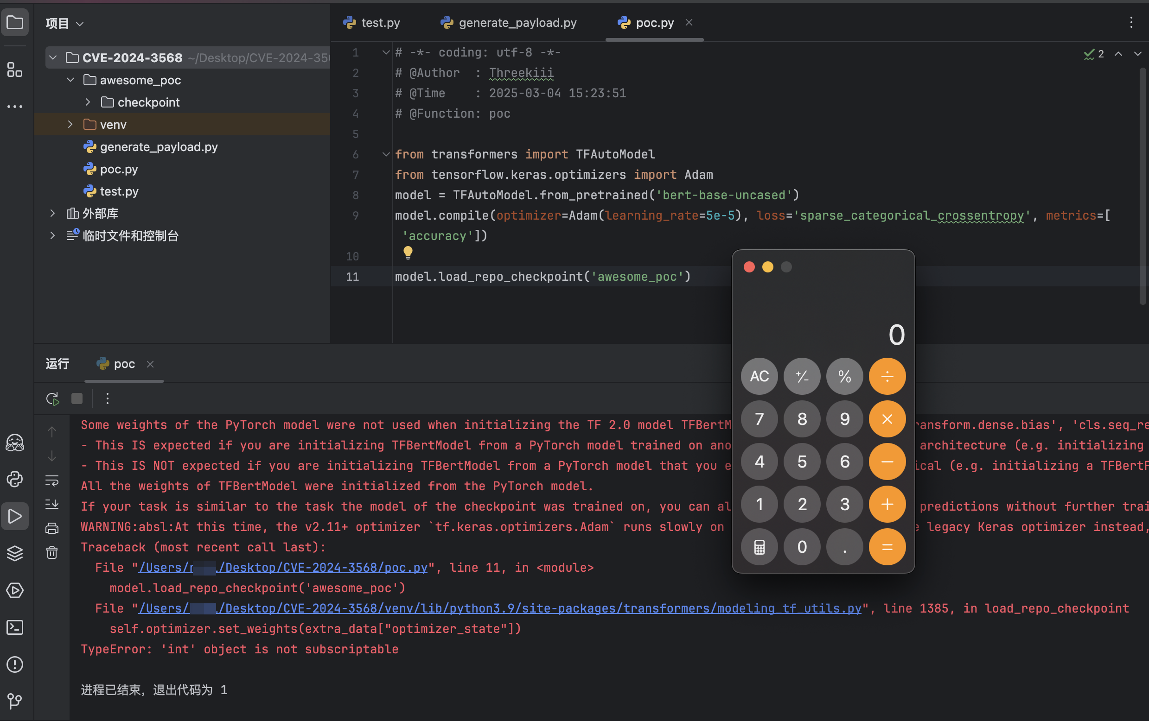
Task: Collapse the awesome_poc folder
Action: (x=70, y=80)
